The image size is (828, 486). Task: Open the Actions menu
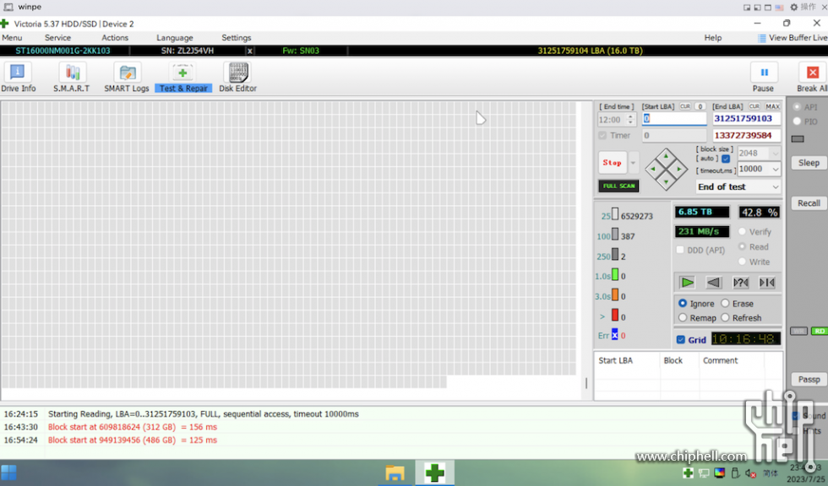115,38
